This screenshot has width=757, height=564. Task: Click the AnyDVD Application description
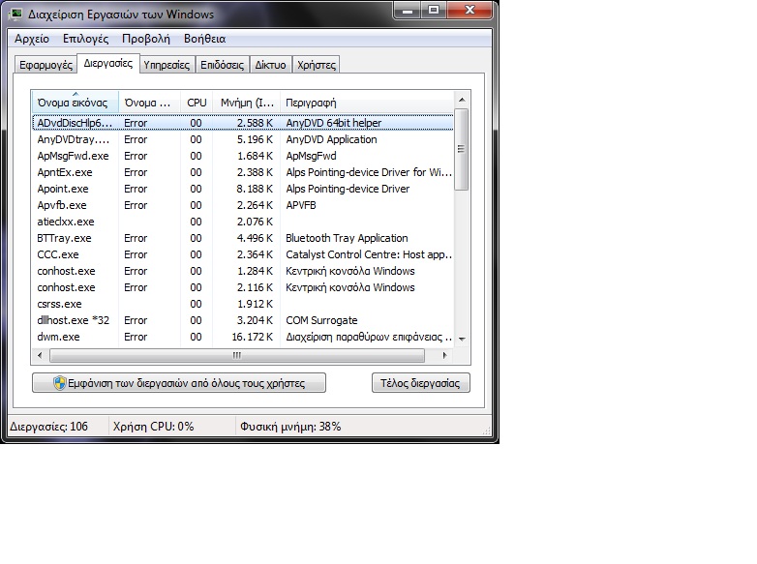[x=331, y=139]
